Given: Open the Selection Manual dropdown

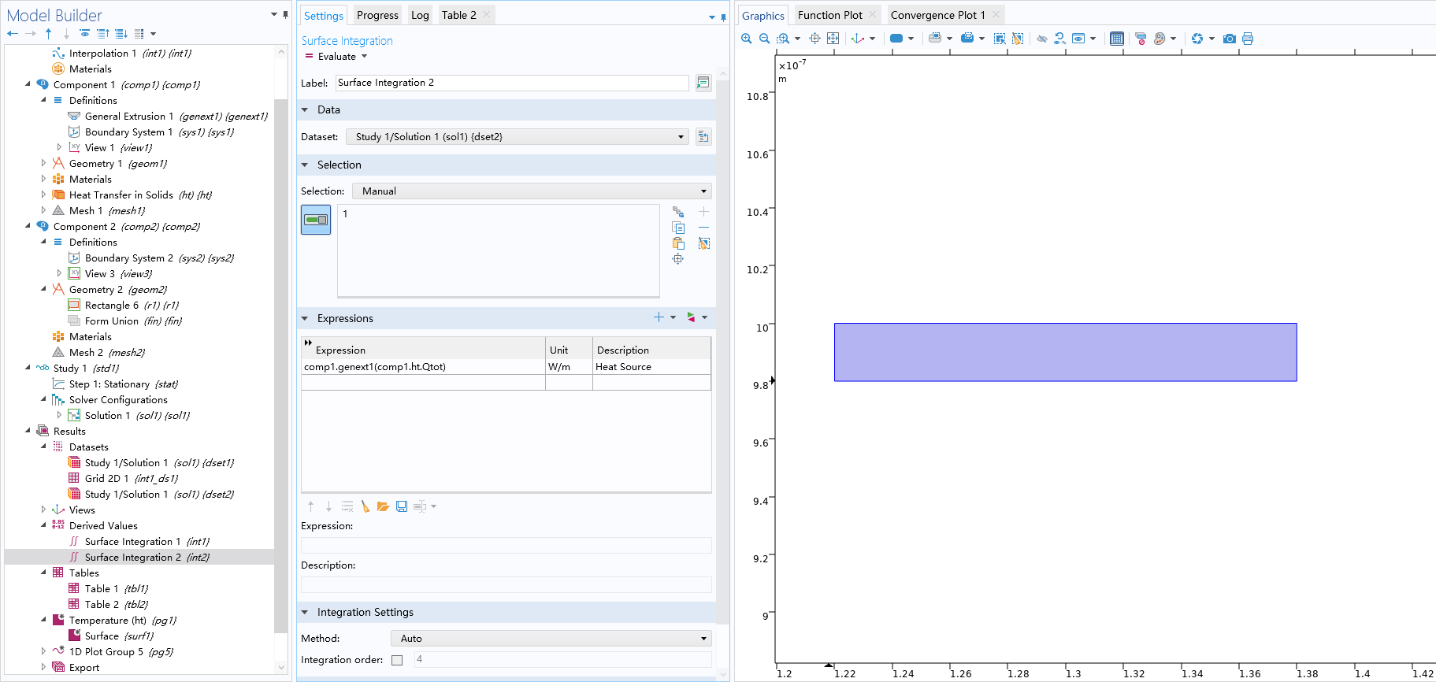Looking at the screenshot, I should coord(532,191).
